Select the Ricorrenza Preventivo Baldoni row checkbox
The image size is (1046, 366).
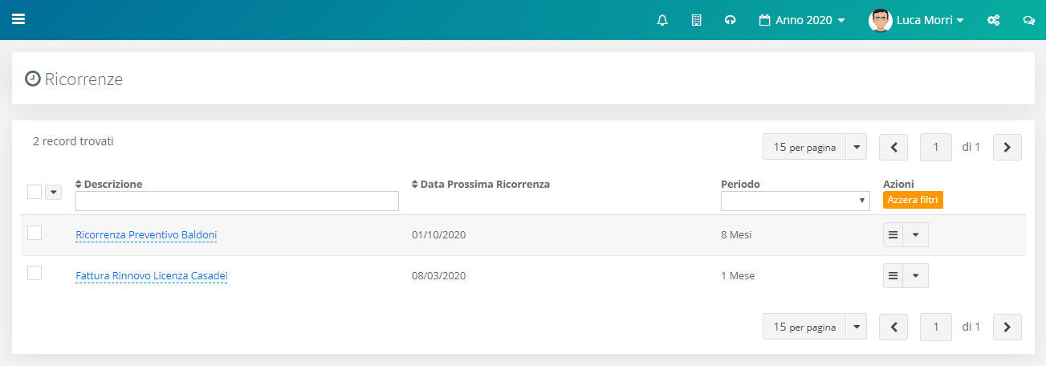pos(35,233)
